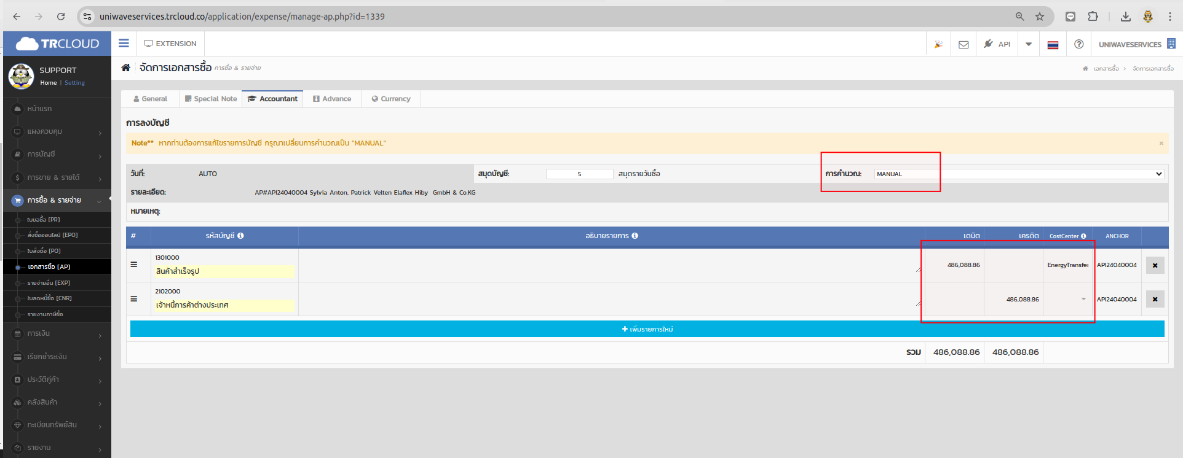Open UNIWAVESERVICES company menu

(1136, 44)
